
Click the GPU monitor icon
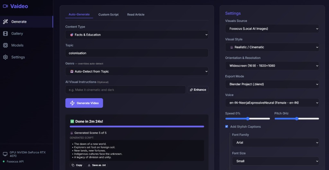click(5, 154)
